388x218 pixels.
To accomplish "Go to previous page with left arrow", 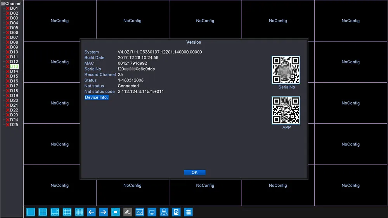I will 91,212.
